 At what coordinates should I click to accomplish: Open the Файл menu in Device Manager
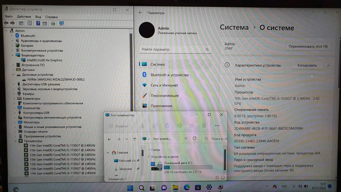pyautogui.click(x=9, y=16)
